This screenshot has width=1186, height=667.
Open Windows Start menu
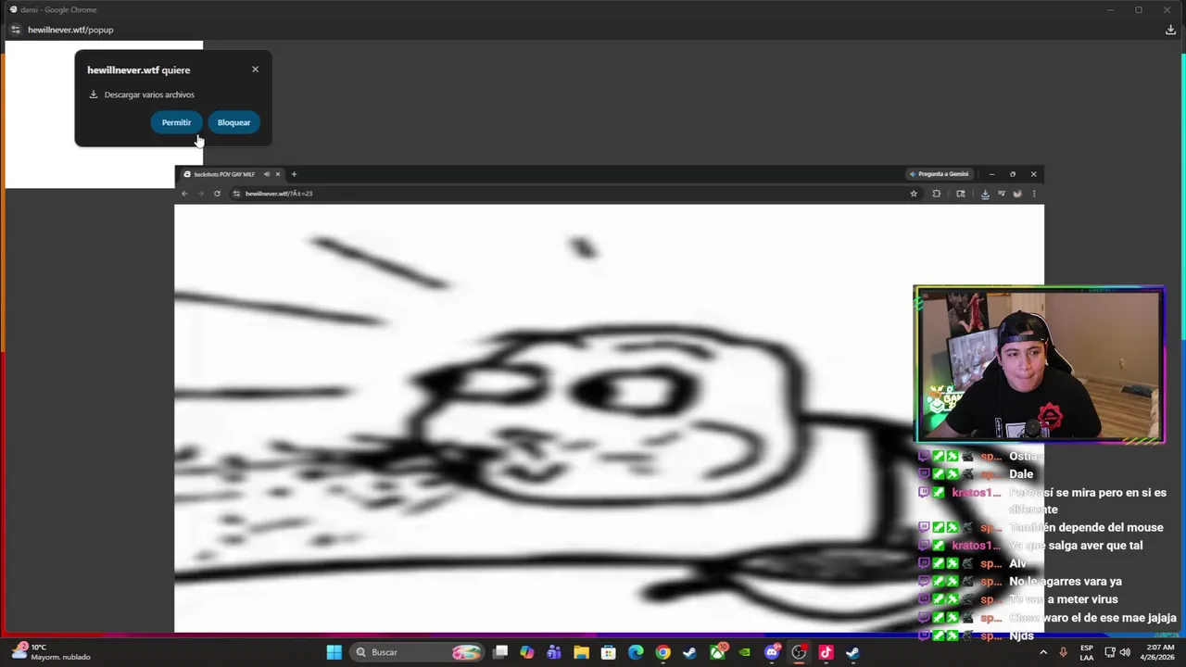pos(334,652)
